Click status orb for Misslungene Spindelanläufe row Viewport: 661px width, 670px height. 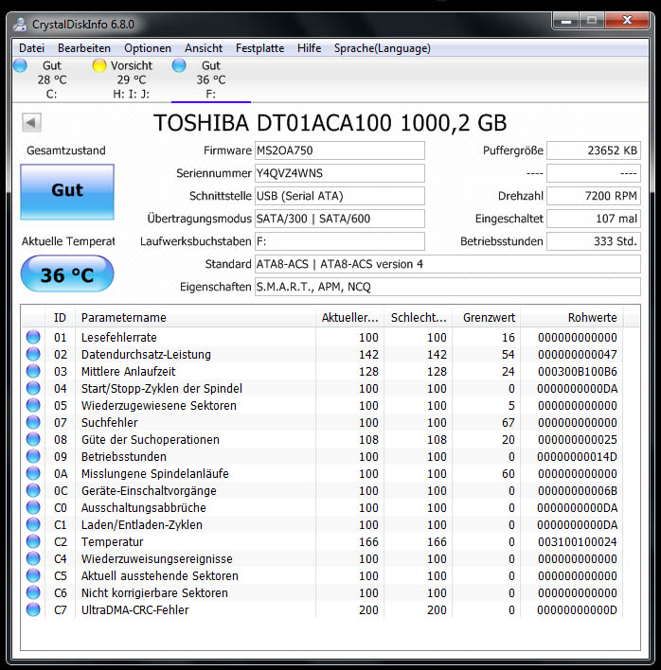(33, 473)
